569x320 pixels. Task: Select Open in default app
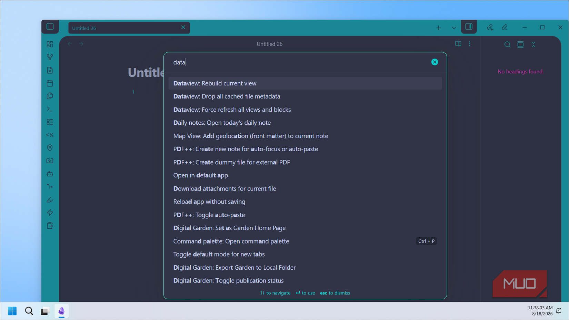click(x=305, y=175)
